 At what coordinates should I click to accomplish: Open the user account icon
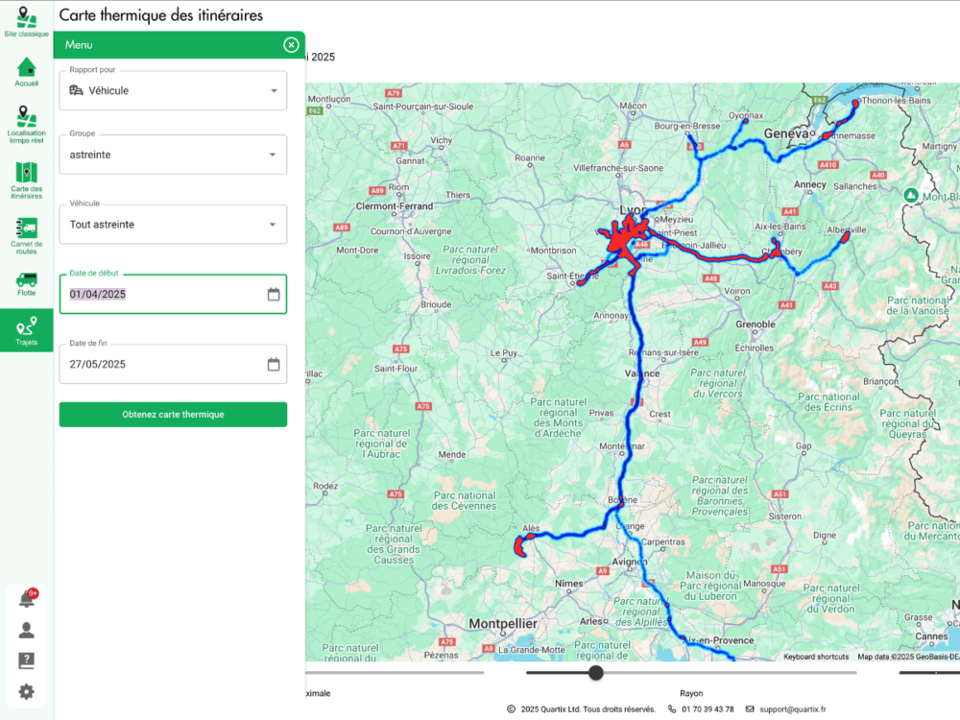(26, 629)
